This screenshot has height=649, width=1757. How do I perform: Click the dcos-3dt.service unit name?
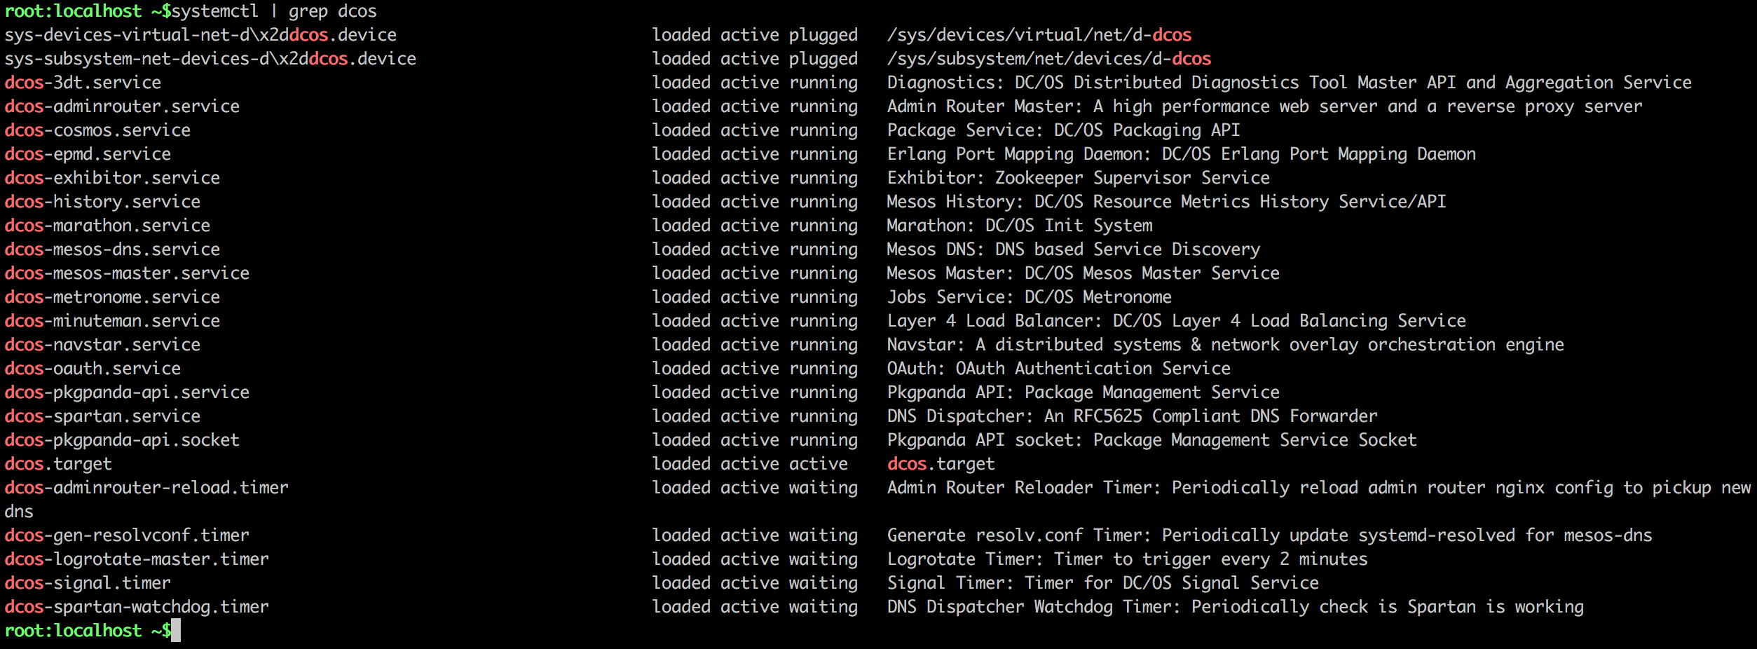point(83,83)
